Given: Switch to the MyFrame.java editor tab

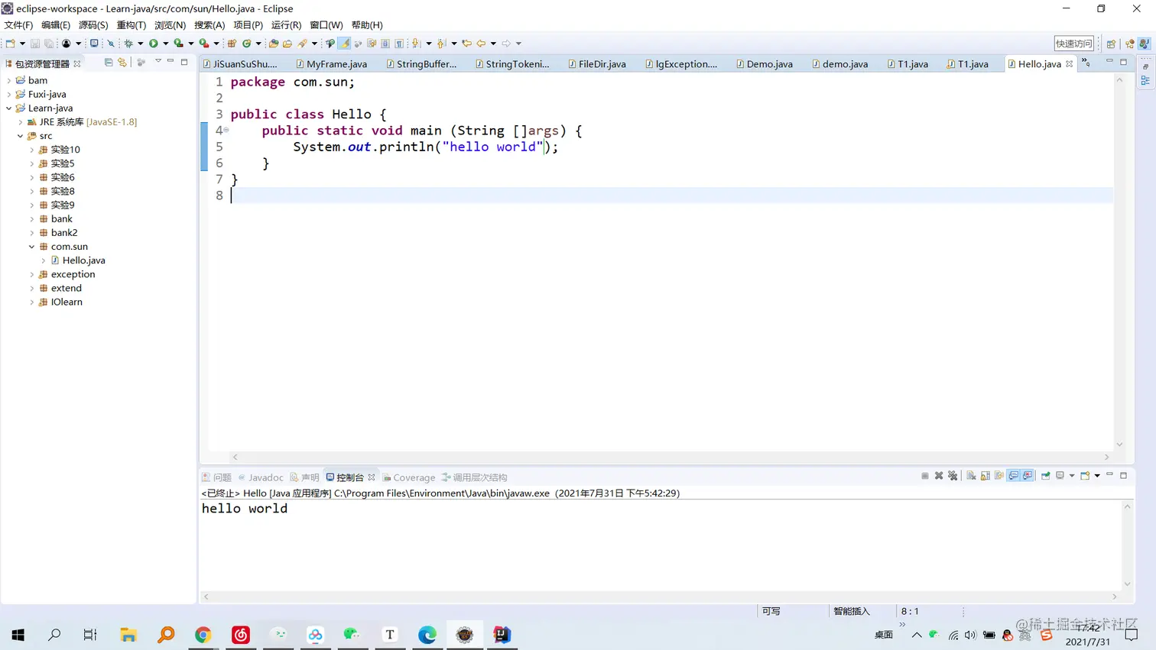Looking at the screenshot, I should point(332,64).
